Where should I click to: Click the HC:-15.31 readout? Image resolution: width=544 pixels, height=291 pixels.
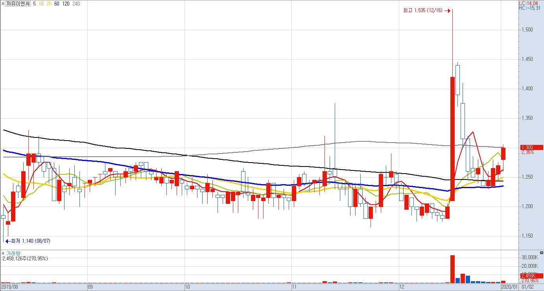(x=529, y=7)
